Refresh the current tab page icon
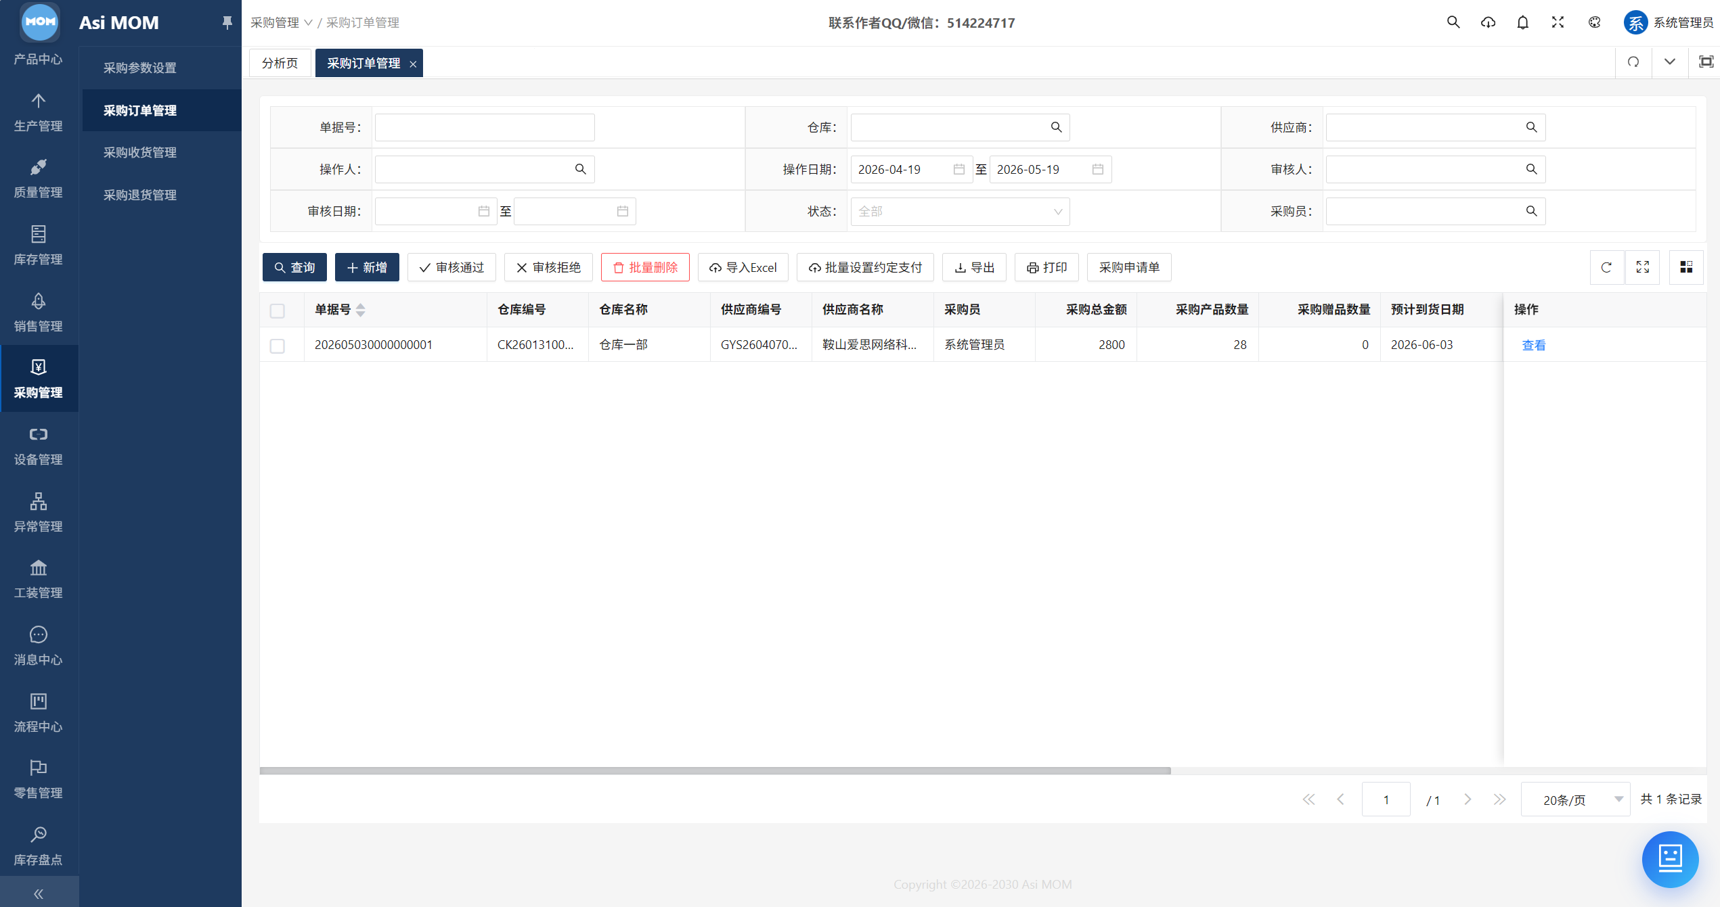Screen dimensions: 1720x907 point(1633,62)
